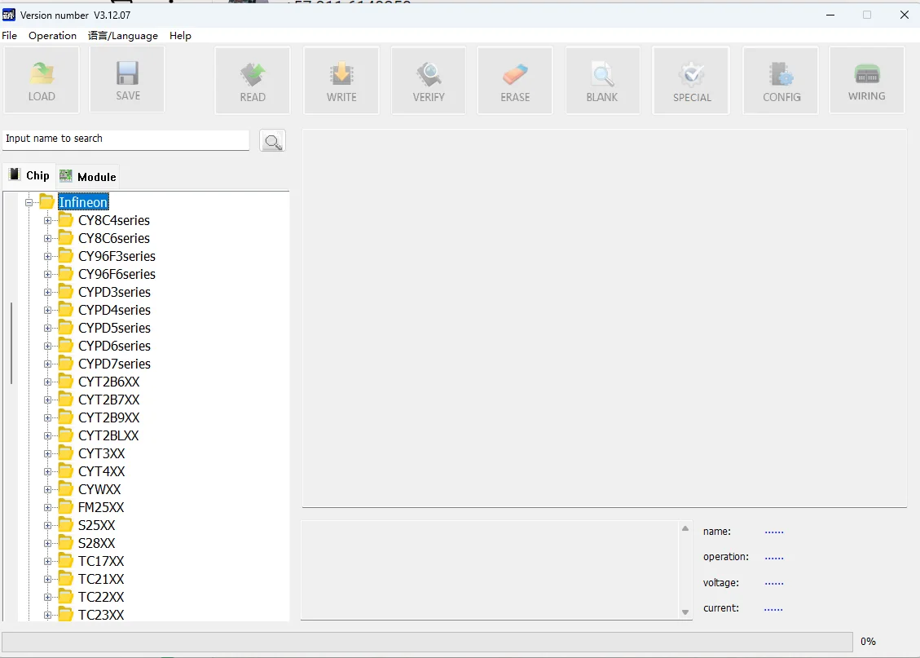Select the CY8C4series label
The width and height of the screenshot is (920, 658).
pyautogui.click(x=114, y=220)
